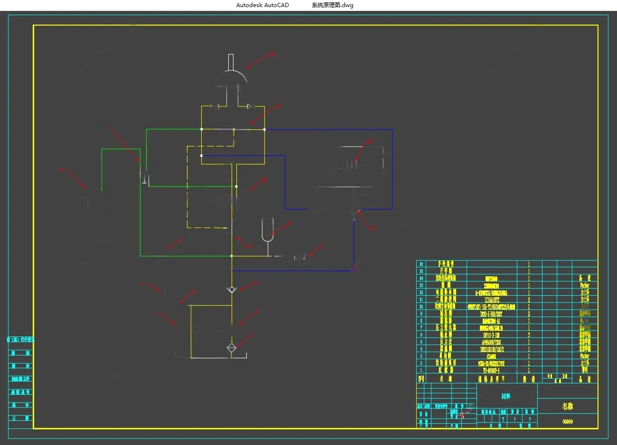Select the 备注 header at bottom of parts table
Screen dimensions: 617x445
pyautogui.click(x=586, y=379)
